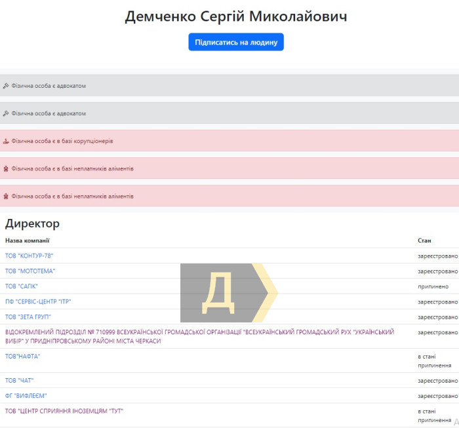Open the ТОВ "МОТОТЕМА" company page
Screen dimensions: 459x428
[x=30, y=271]
